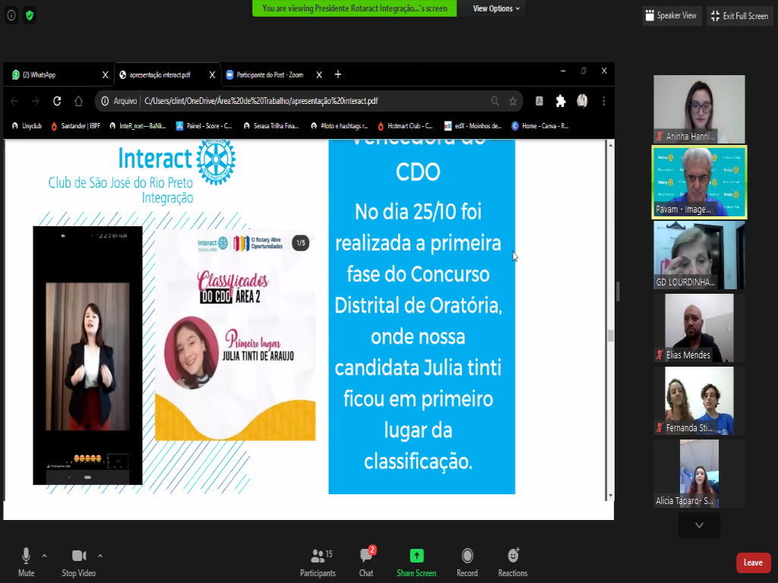Open audio options arrow beside Mute
This screenshot has width=778, height=583.
pos(44,555)
